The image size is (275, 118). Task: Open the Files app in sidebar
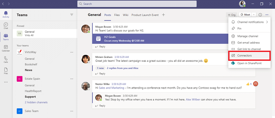click(x=6, y=71)
